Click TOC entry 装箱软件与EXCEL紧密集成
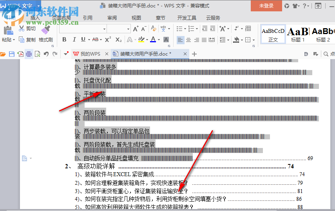 click(x=119, y=175)
